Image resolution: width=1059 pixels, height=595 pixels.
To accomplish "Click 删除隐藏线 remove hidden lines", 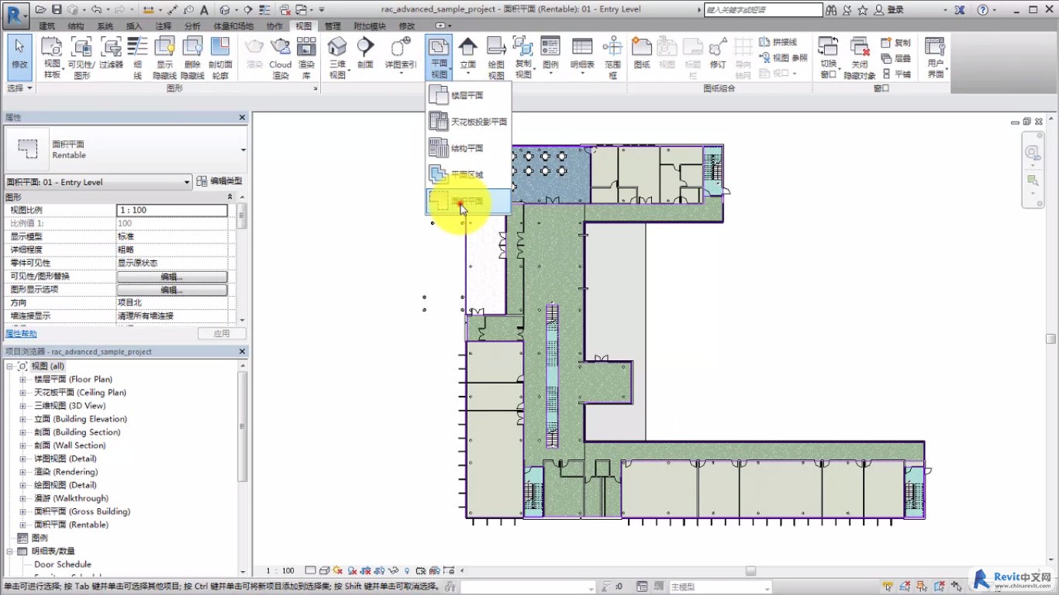I will coord(192,57).
